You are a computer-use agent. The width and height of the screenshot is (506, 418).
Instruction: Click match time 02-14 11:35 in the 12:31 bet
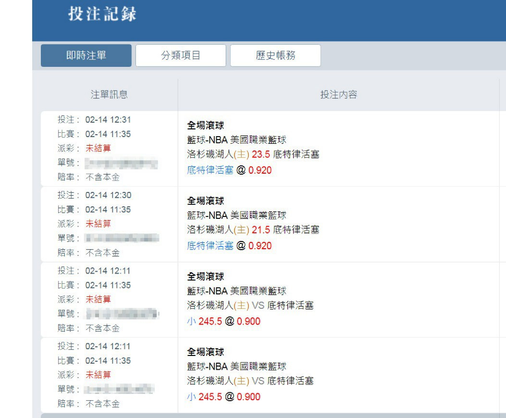108,134
